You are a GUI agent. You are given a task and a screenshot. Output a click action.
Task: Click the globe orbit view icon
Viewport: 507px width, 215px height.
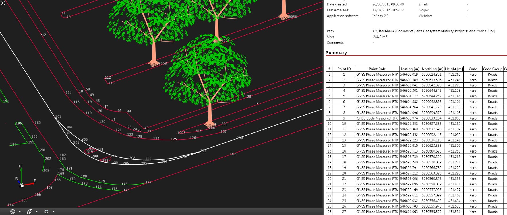pos(13,212)
